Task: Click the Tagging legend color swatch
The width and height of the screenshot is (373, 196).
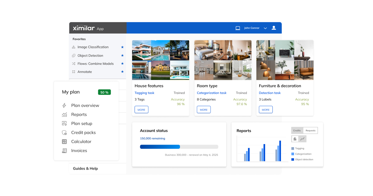Action: click(x=293, y=149)
